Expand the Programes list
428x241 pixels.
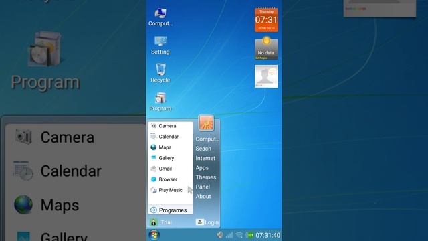[x=170, y=210]
